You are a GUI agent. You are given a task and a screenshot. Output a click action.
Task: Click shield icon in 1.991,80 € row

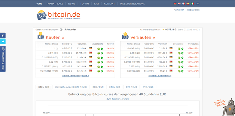tap(182, 53)
